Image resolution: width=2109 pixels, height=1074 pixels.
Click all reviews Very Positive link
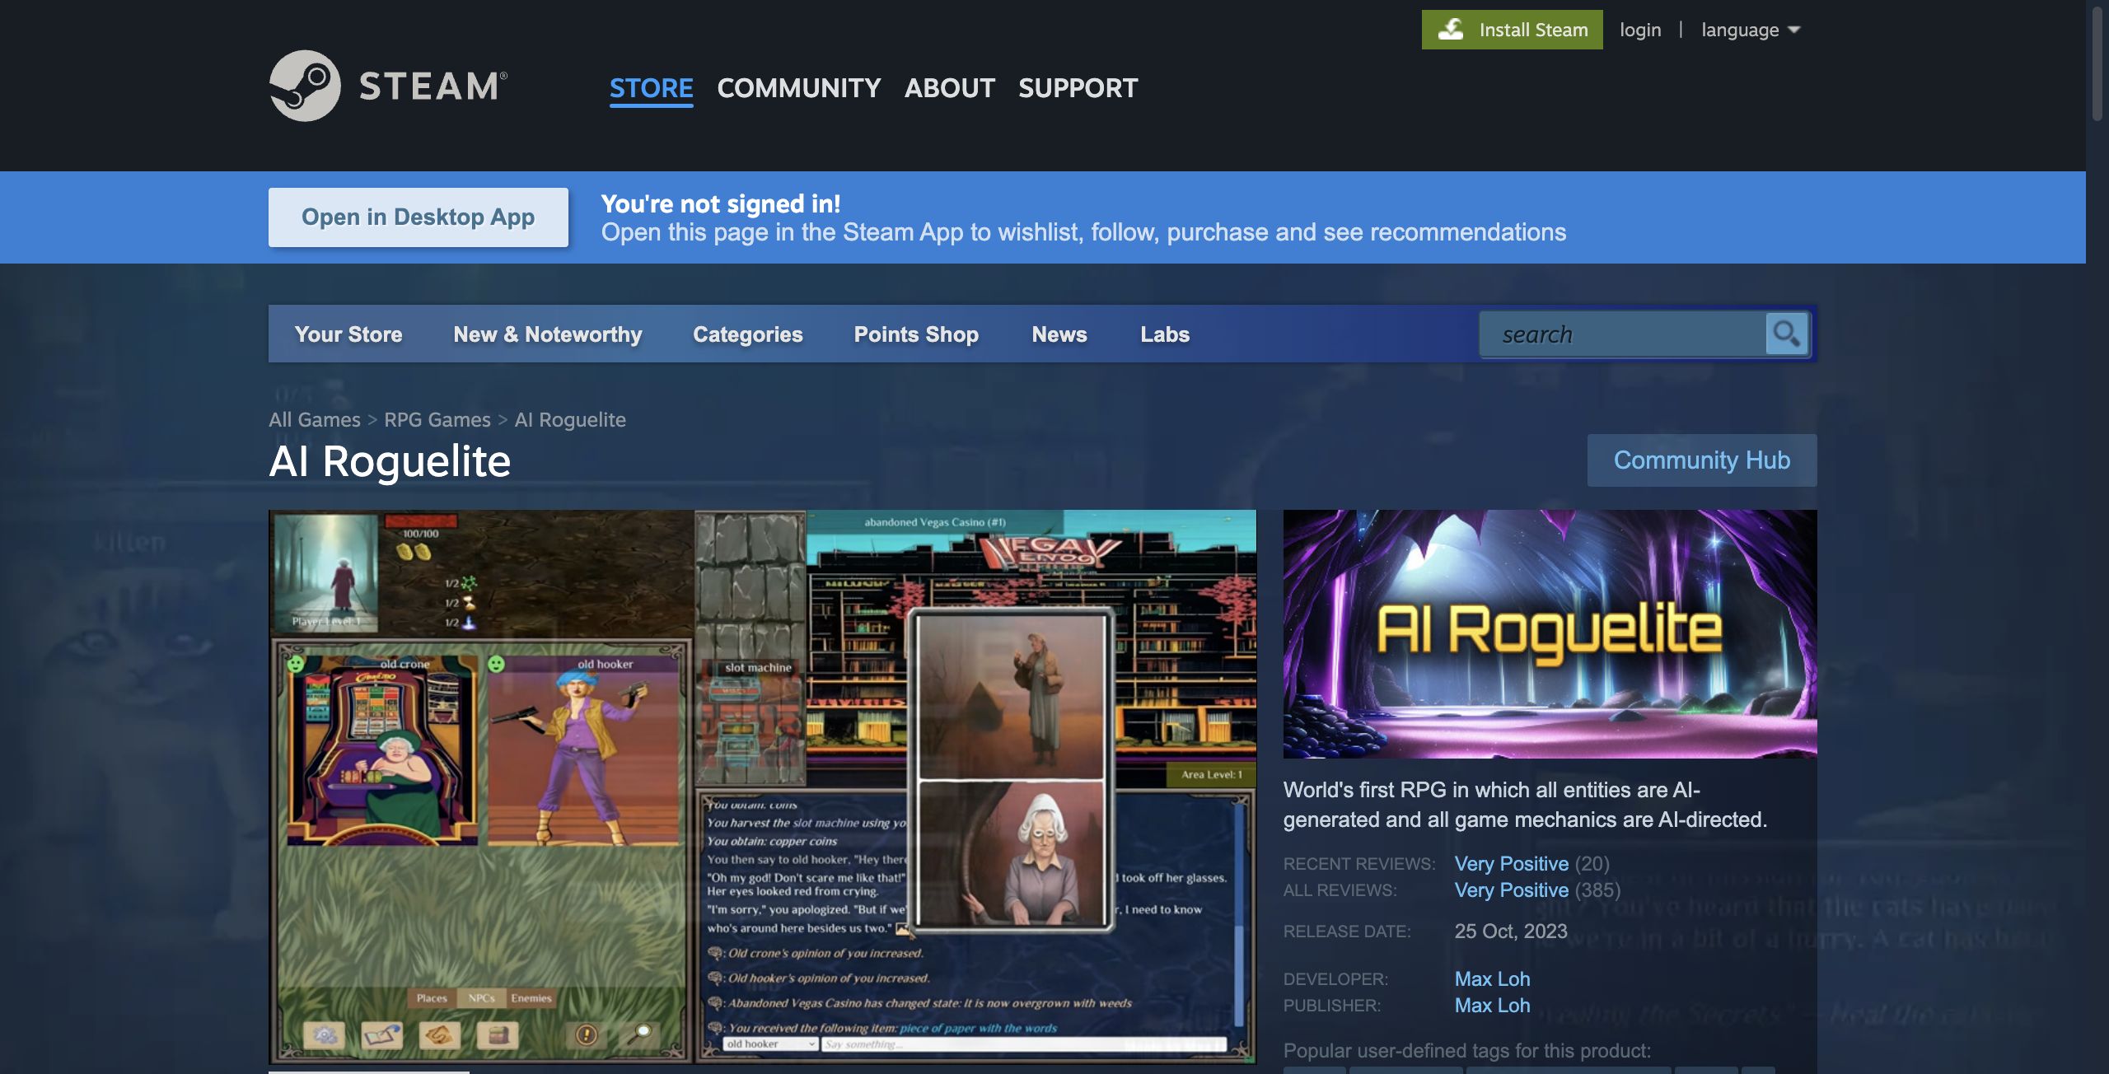(x=1511, y=890)
